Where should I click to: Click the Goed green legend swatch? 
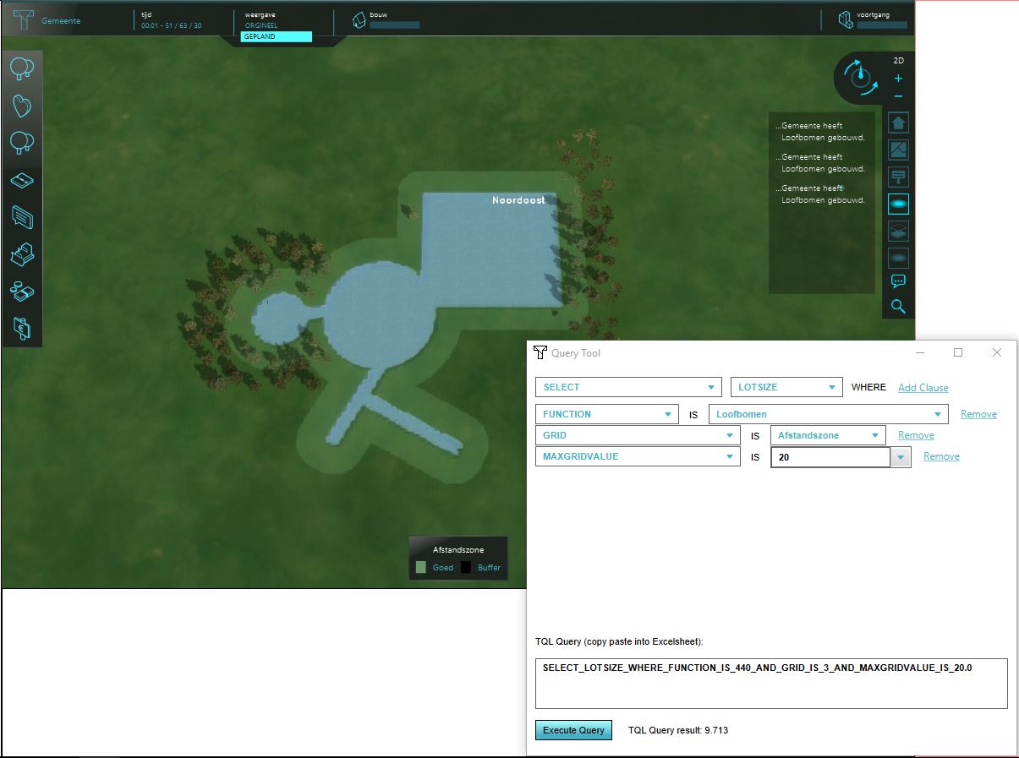pos(420,567)
